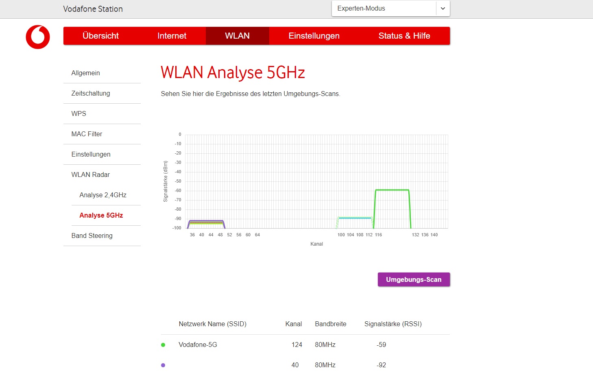Click the Signalstärke (RSSI) column header
The image size is (593, 375).
tap(393, 324)
